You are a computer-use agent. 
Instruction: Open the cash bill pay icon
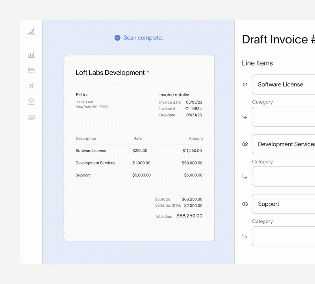(x=31, y=117)
